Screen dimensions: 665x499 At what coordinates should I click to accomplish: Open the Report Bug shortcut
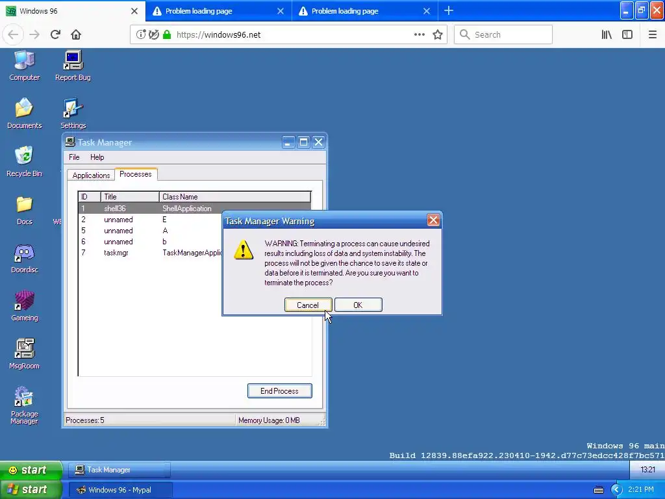click(x=73, y=66)
